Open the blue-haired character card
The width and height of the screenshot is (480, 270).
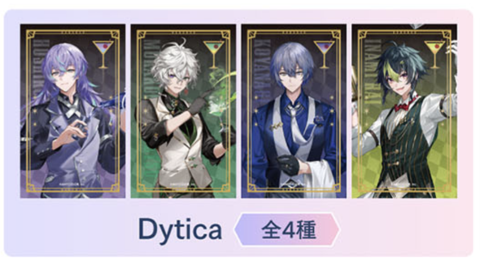coord(294,111)
